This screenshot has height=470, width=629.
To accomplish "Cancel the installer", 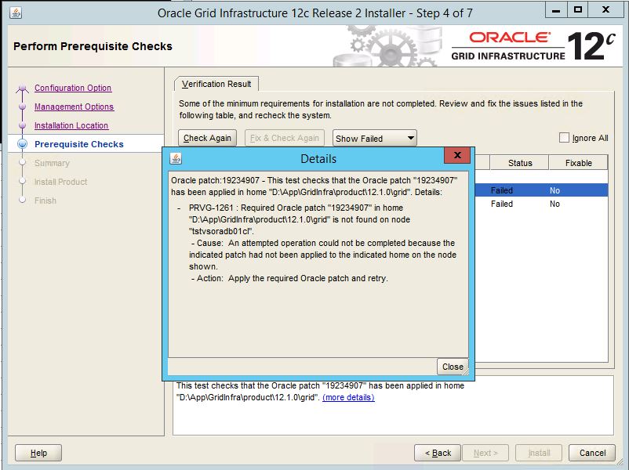I will click(592, 453).
